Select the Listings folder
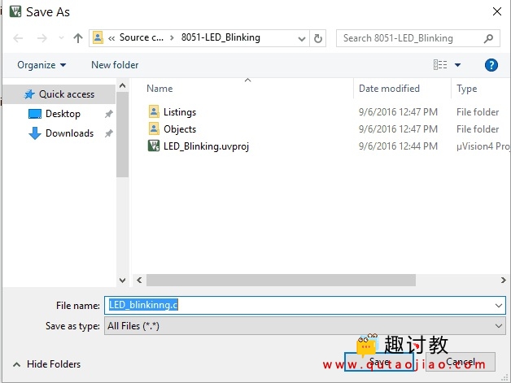The height and width of the screenshot is (383, 511). 180,112
